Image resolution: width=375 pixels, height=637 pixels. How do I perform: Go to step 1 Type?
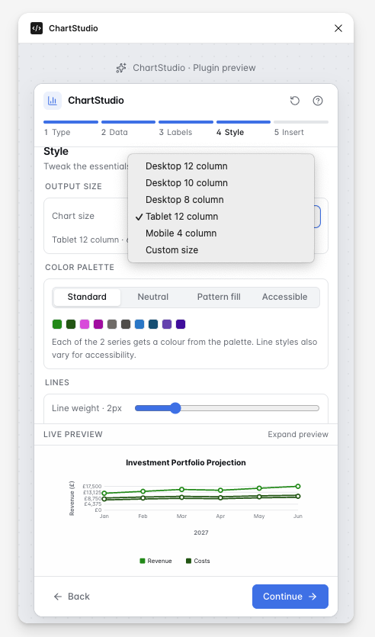tap(71, 128)
